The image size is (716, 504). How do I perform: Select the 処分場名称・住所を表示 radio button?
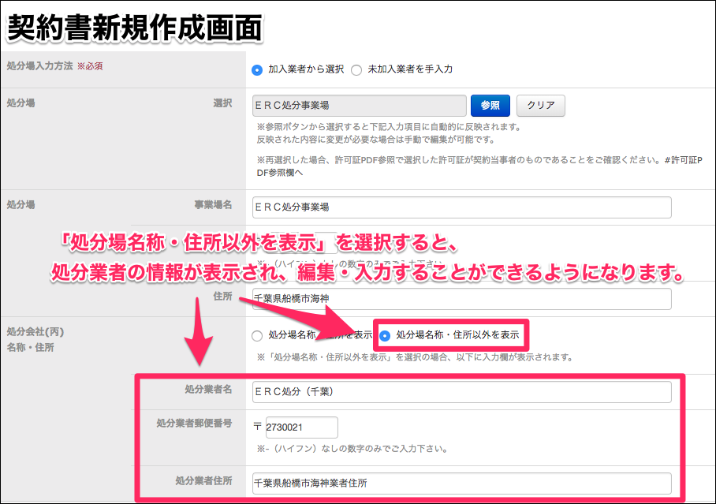point(257,335)
